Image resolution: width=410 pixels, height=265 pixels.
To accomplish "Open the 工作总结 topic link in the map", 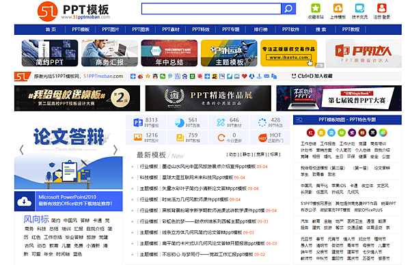I will (x=308, y=143).
